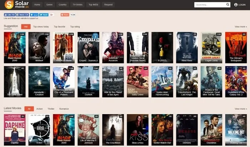Click the Messenger Send button
Viewport: 250px width, 147px height.
35,15
